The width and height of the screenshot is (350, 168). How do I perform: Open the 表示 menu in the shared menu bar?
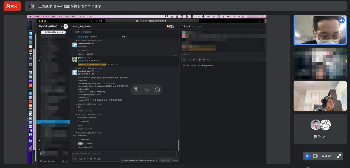60,17
